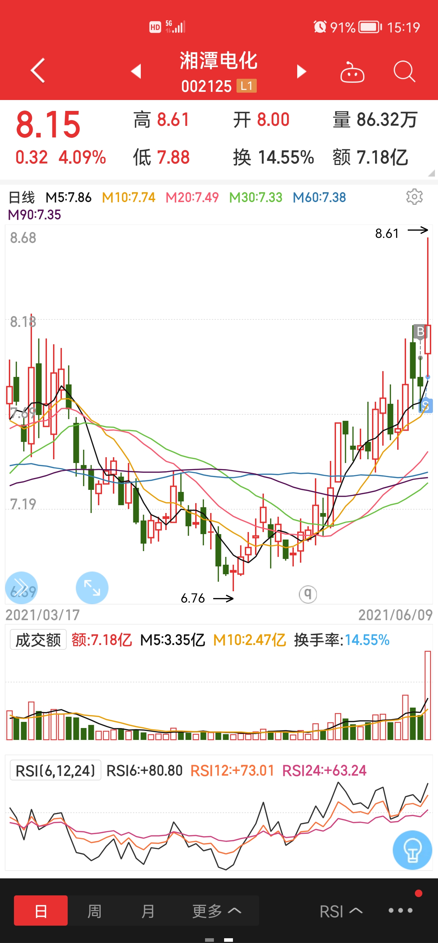The image size is (438, 943).
Task: Tap the M30:7.33 moving average label
Action: 256,197
